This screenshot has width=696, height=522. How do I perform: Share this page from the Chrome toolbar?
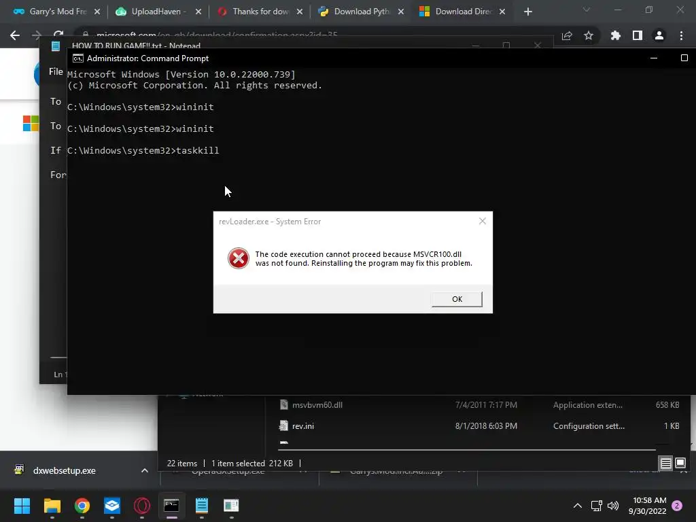[x=567, y=35]
